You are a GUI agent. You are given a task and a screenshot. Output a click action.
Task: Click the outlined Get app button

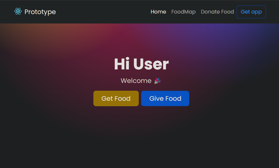point(251,12)
